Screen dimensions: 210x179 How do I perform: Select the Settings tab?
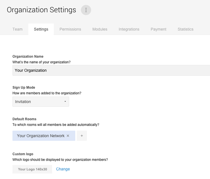tap(41, 29)
